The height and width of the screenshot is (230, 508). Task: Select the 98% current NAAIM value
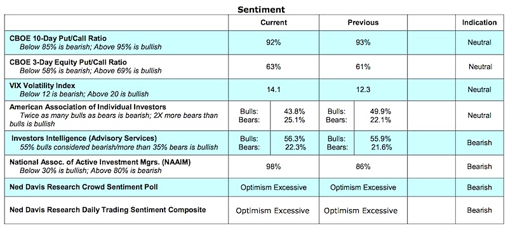click(x=274, y=167)
